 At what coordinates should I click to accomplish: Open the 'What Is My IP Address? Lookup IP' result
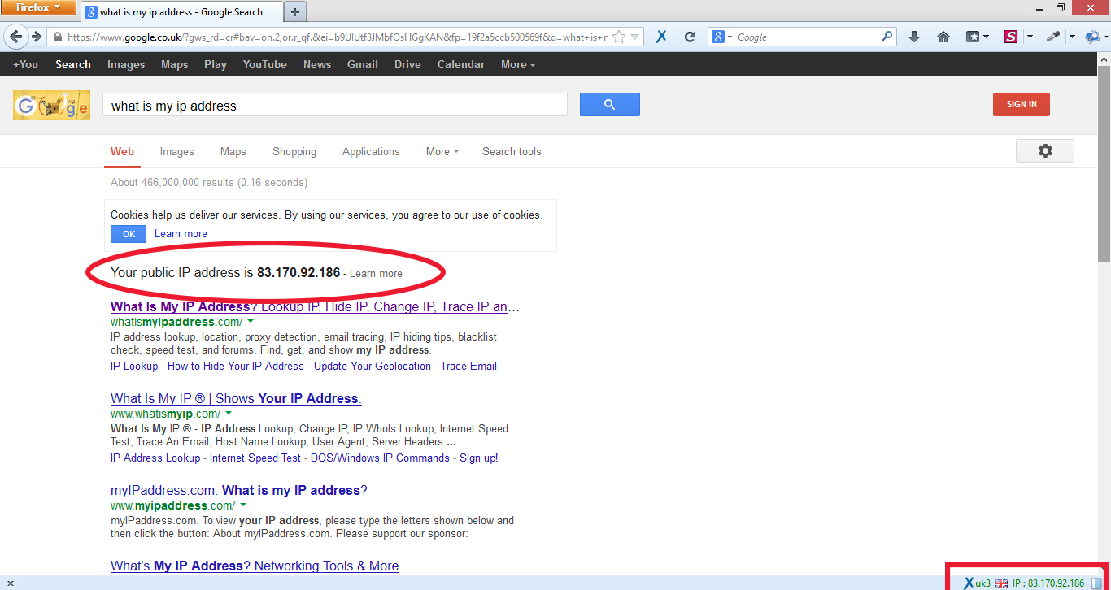[315, 306]
